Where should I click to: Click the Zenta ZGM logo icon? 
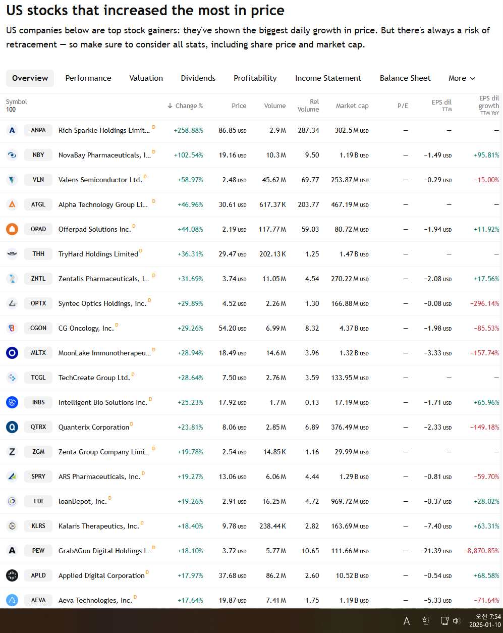click(12, 452)
